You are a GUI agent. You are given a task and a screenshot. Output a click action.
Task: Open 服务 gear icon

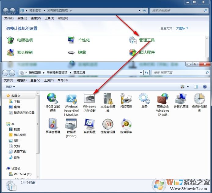(144, 100)
